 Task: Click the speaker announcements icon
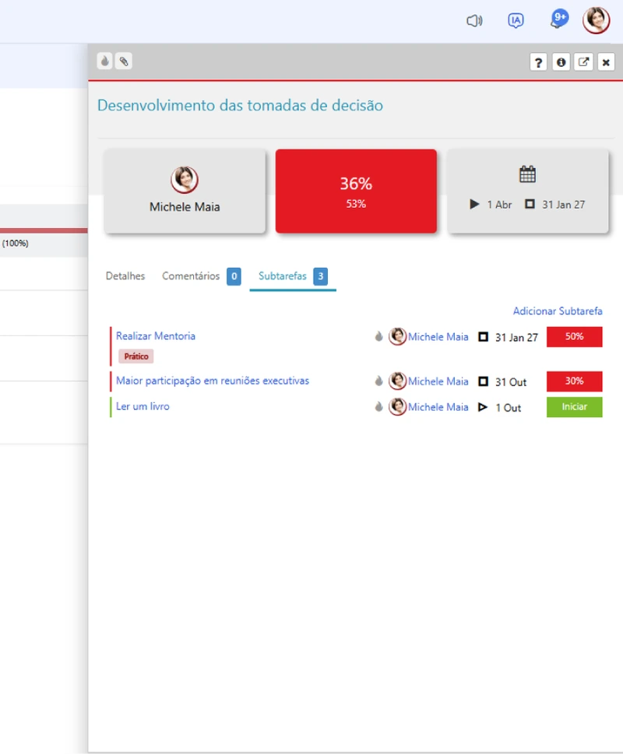tap(474, 21)
